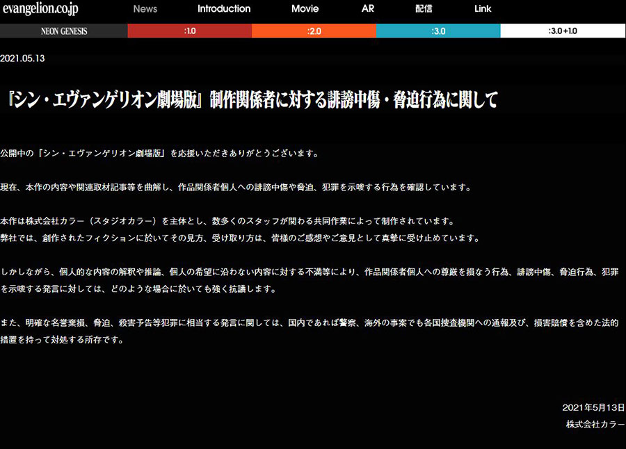This screenshot has height=449, width=626.
Task: Open the blue :3.0 tab
Action: tap(438, 31)
